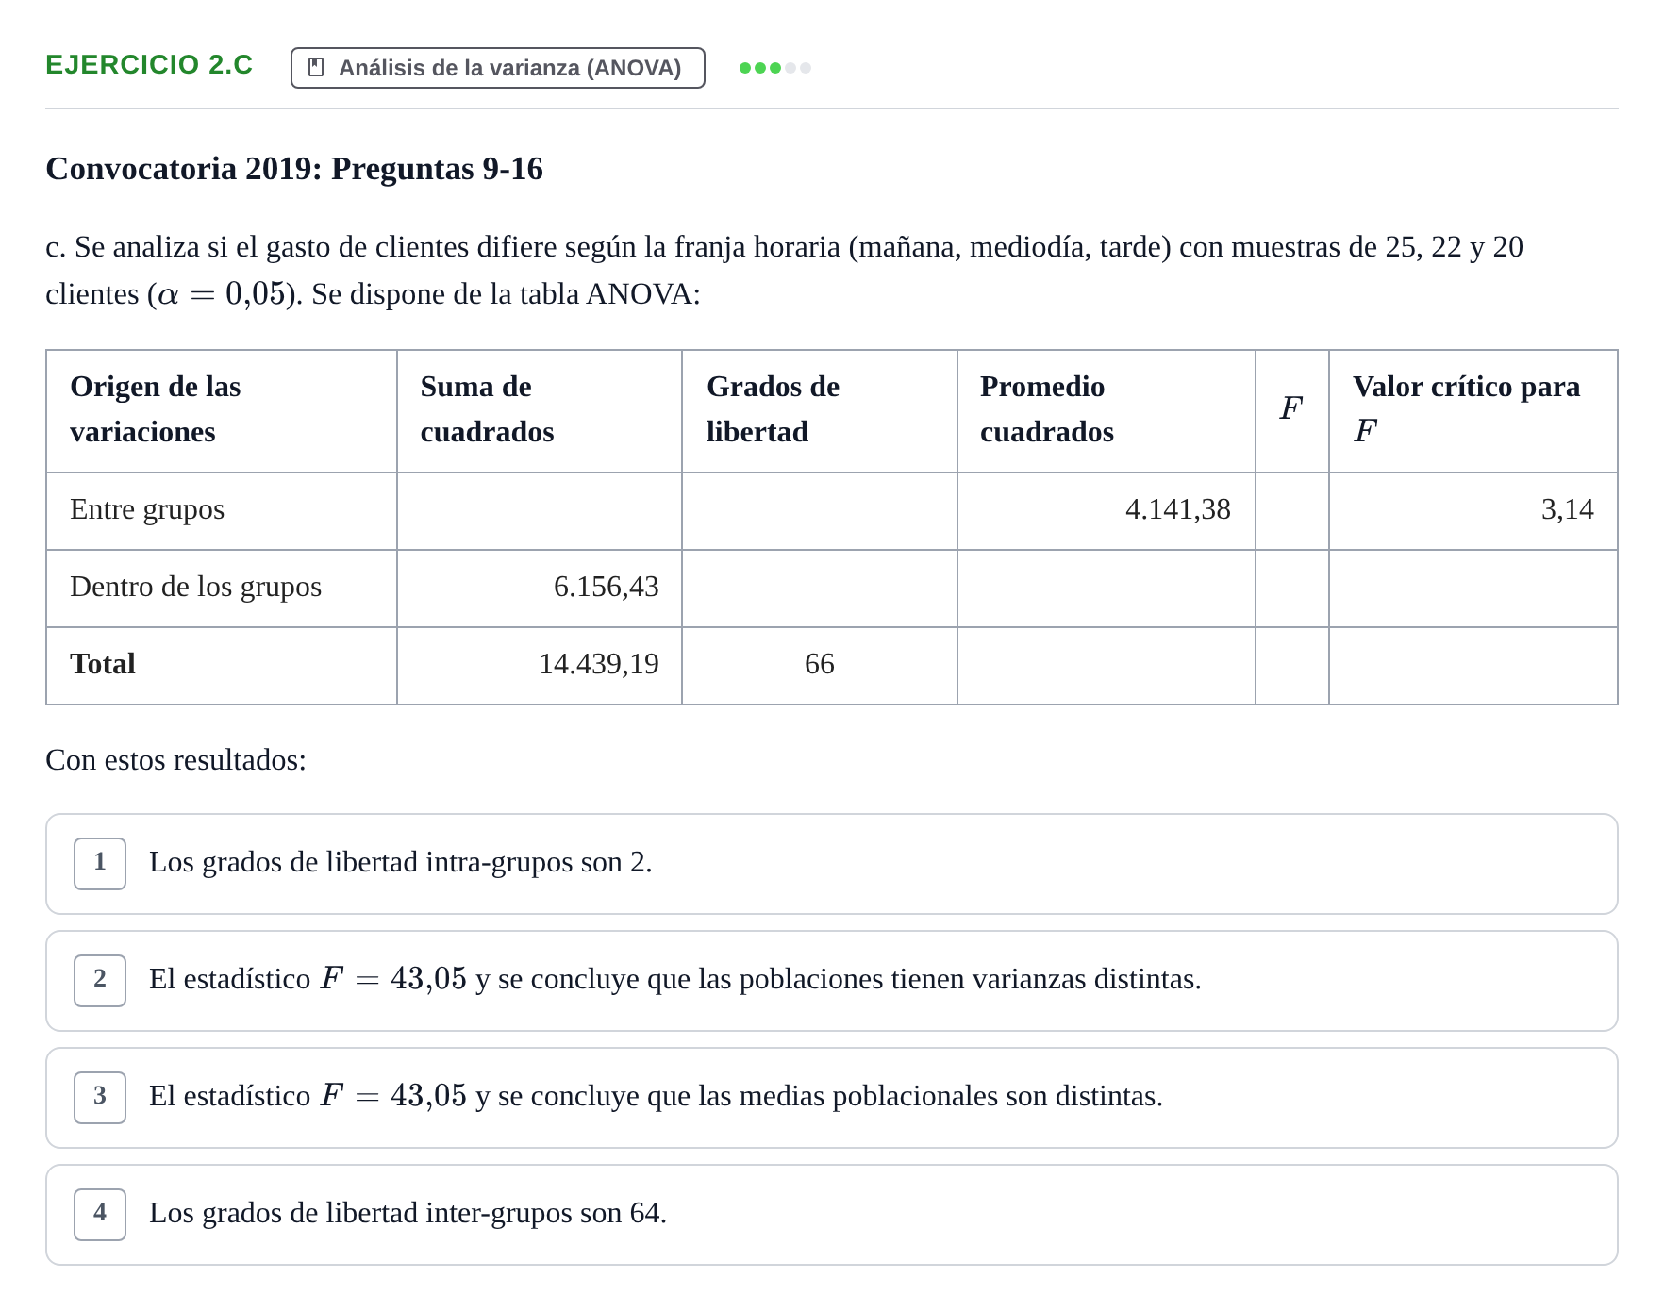The height and width of the screenshot is (1311, 1664).
Task: Click the Origen de las variaciones header
Action: [221, 410]
